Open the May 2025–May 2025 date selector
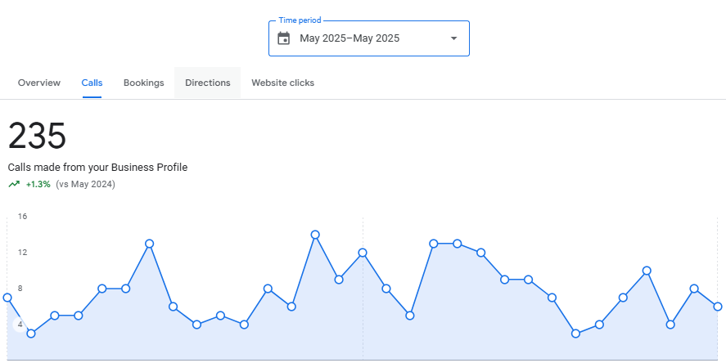726x363 pixels. pyautogui.click(x=349, y=38)
